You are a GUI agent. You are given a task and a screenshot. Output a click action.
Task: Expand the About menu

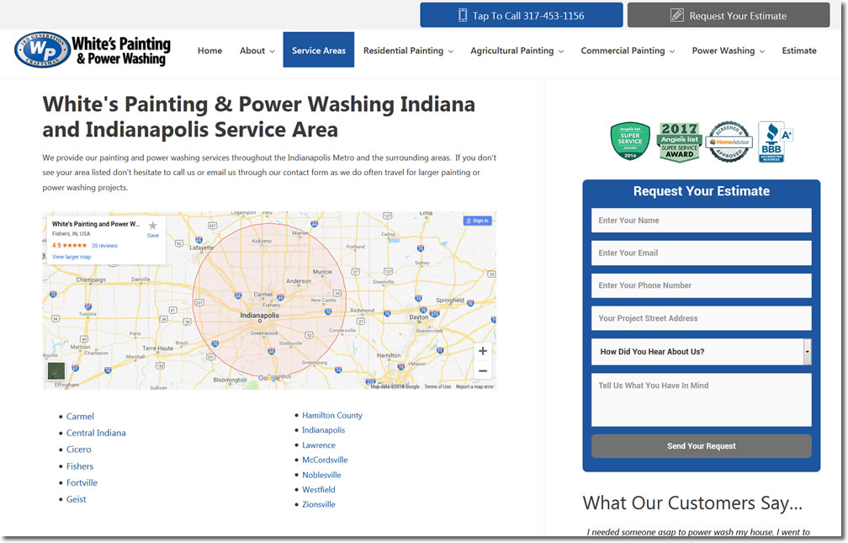[257, 51]
